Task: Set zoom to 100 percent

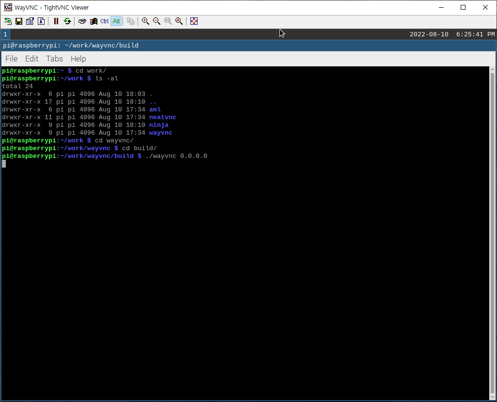Action: [168, 21]
